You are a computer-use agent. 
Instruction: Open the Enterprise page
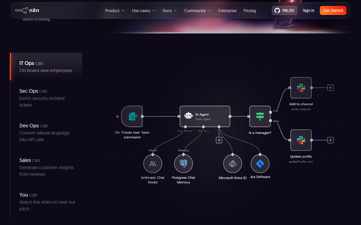(x=228, y=10)
